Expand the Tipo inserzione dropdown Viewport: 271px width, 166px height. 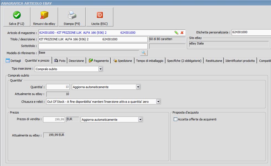pyautogui.click(x=100, y=69)
